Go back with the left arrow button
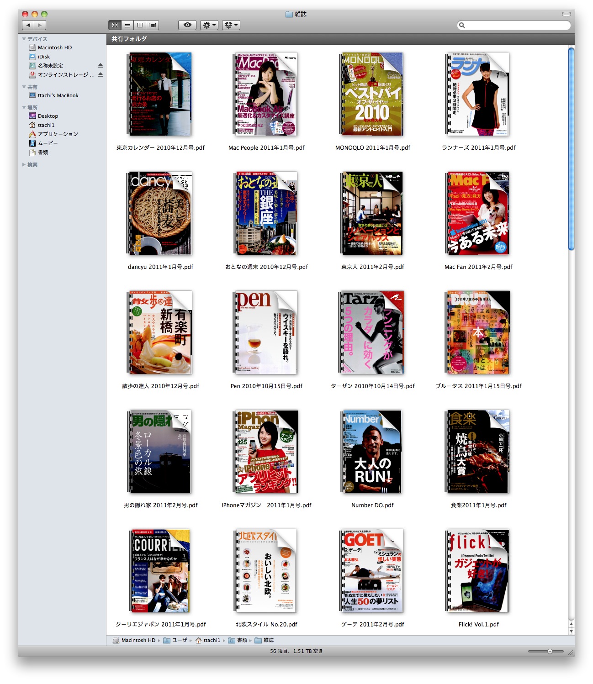 click(28, 25)
